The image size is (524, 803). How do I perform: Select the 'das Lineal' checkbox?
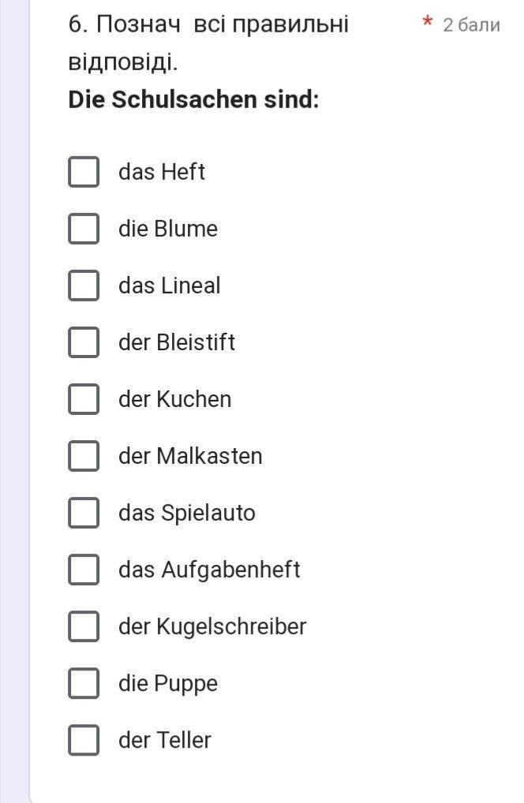(x=84, y=286)
